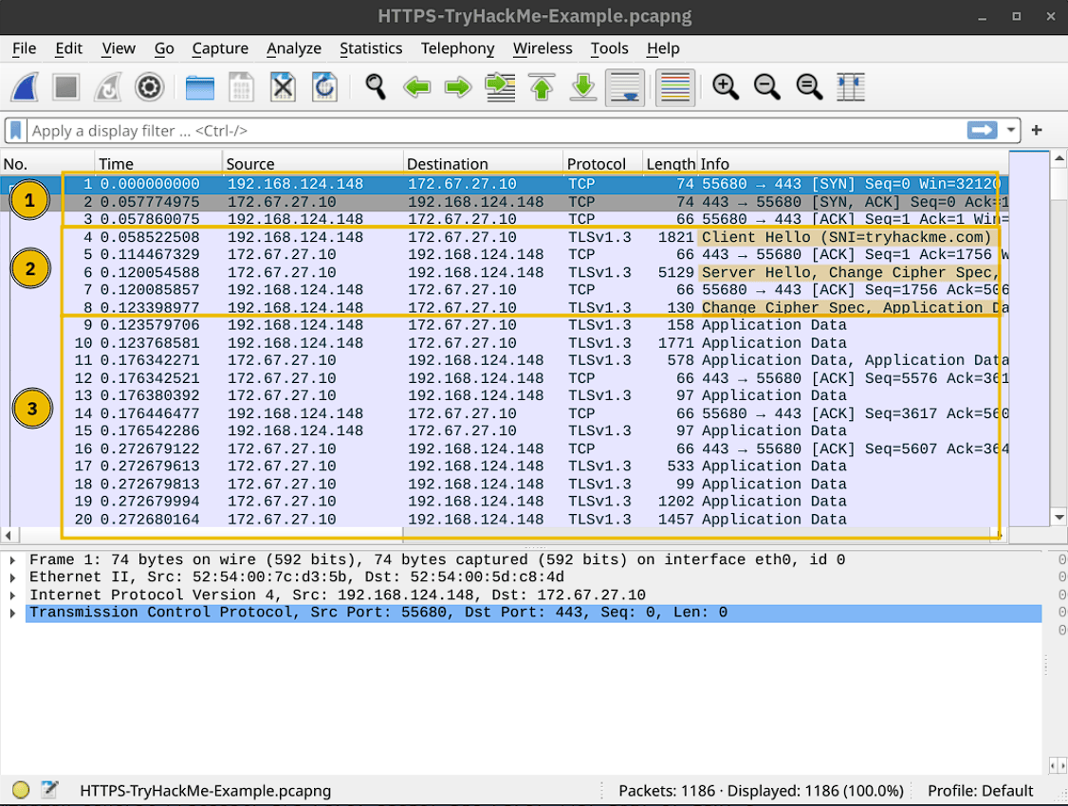The image size is (1068, 806).
Task: Click Profile: Default in status bar
Action: coord(980,790)
